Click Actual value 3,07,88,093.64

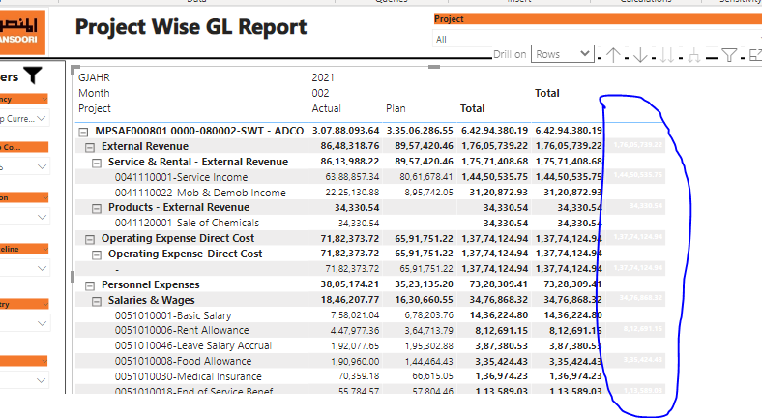[345, 131]
